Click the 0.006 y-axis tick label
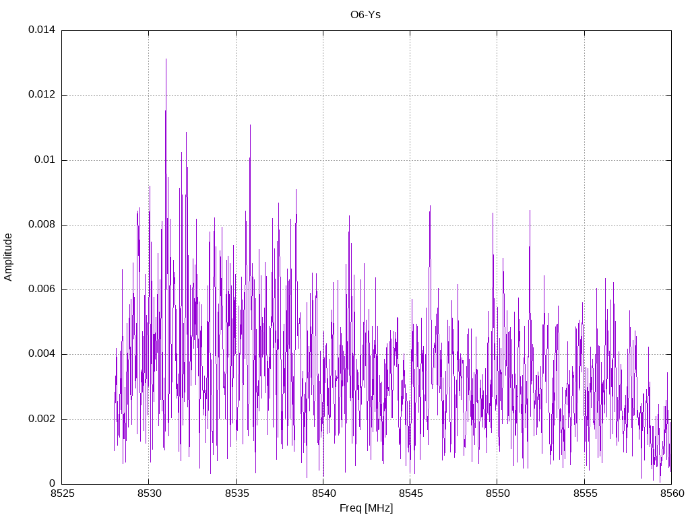The image size is (690, 517). (42, 289)
